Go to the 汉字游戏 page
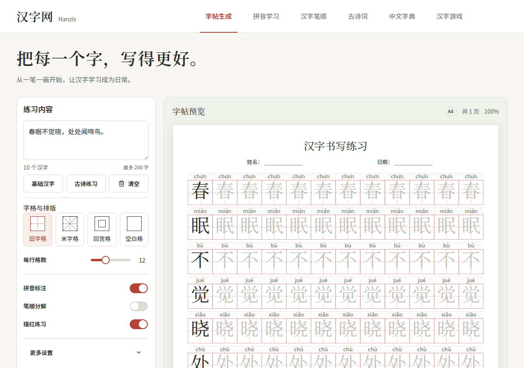 tap(449, 16)
